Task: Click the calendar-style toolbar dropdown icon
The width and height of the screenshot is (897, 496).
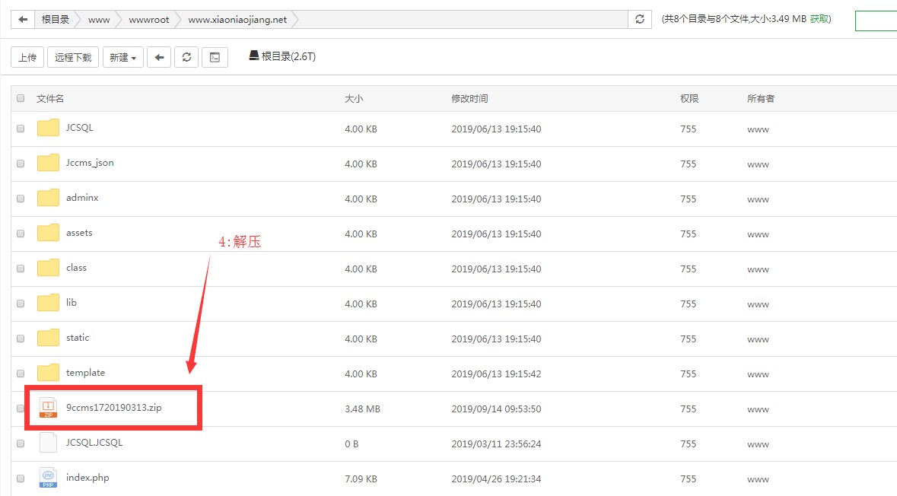Action: click(x=214, y=57)
